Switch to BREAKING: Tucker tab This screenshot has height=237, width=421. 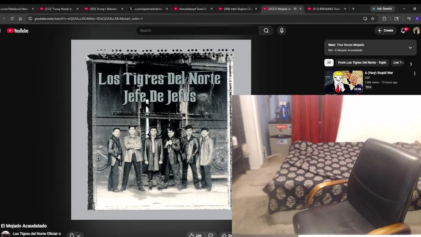[x=327, y=9]
